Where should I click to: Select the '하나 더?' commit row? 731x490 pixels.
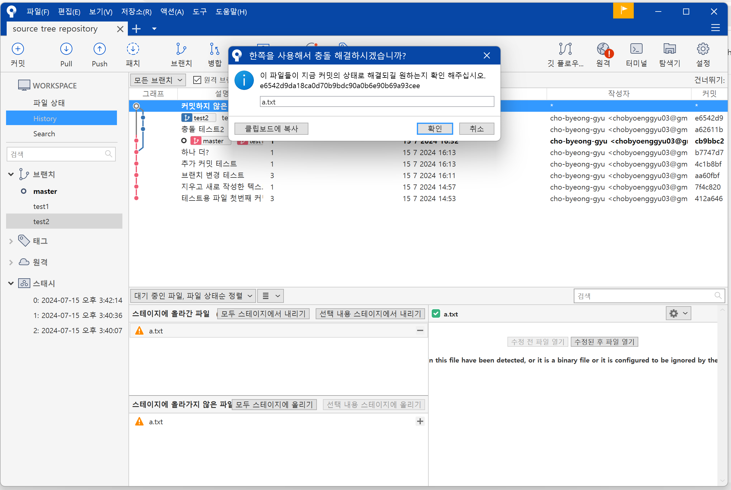(x=428, y=153)
